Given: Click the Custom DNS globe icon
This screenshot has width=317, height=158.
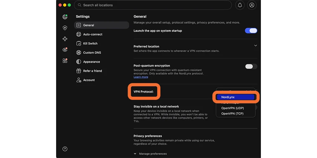Looking at the screenshot, I should click(x=79, y=52).
